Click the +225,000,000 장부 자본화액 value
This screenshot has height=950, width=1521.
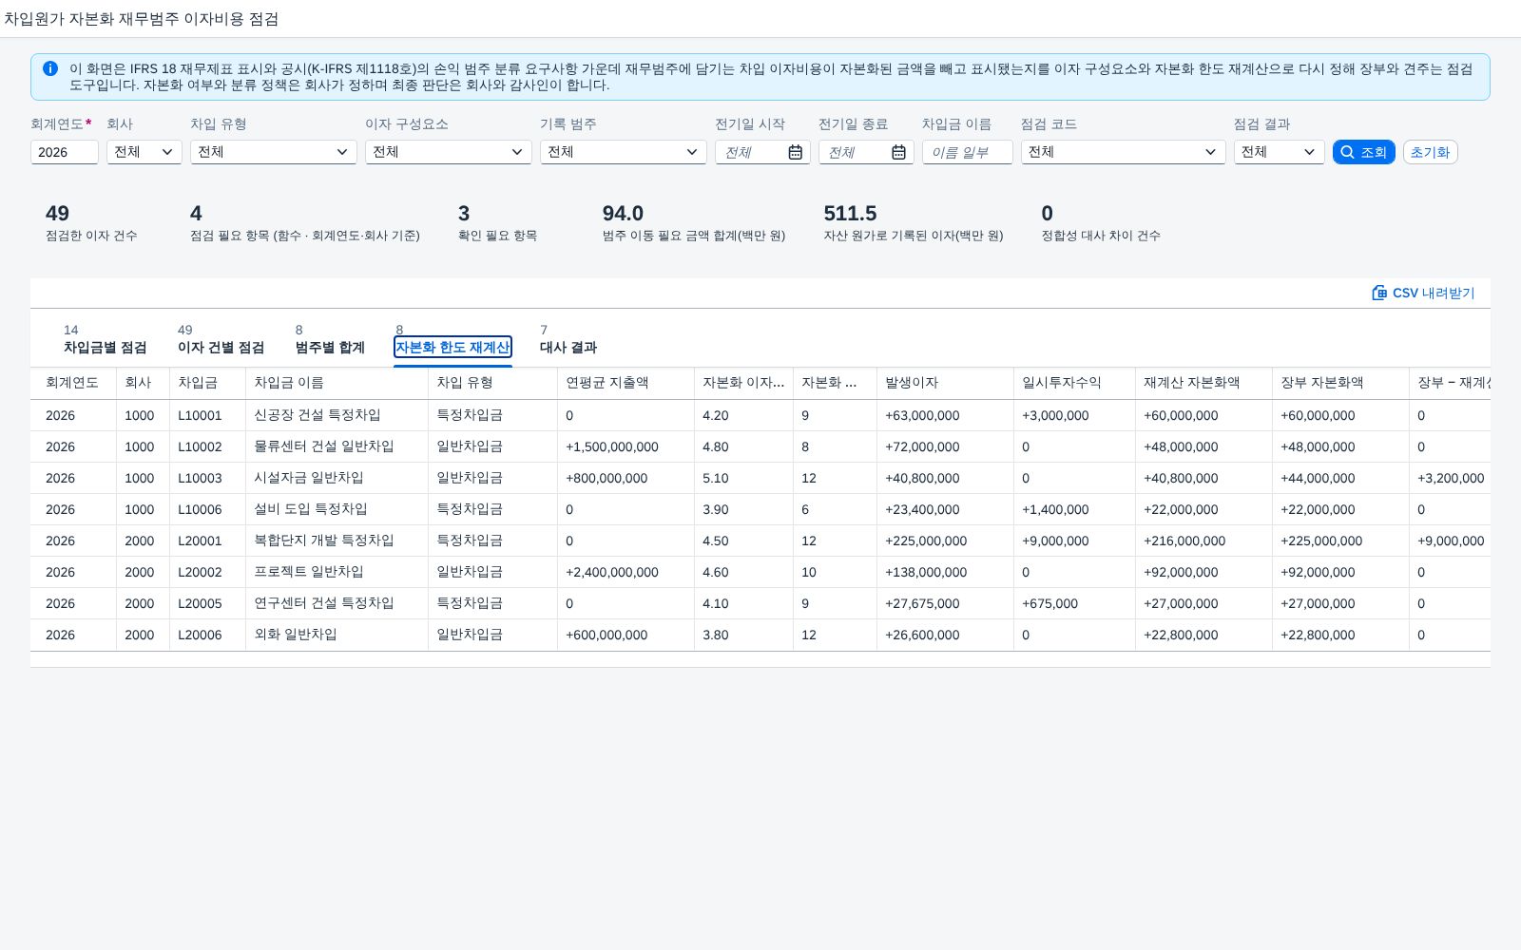[1321, 541]
